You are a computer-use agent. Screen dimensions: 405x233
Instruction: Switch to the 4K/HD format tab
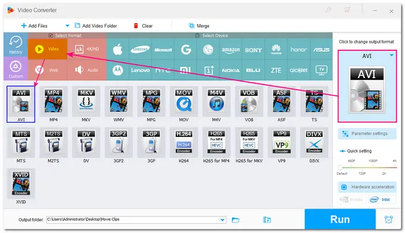tap(87, 49)
